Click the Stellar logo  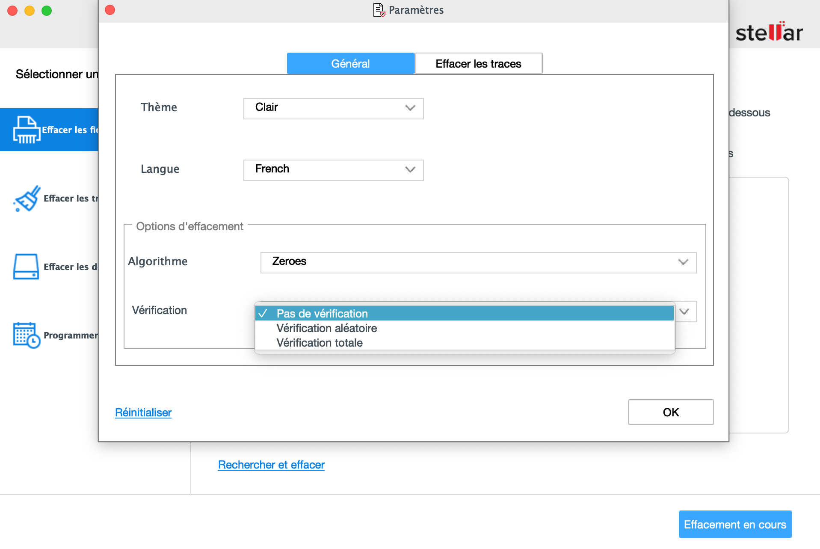click(769, 32)
